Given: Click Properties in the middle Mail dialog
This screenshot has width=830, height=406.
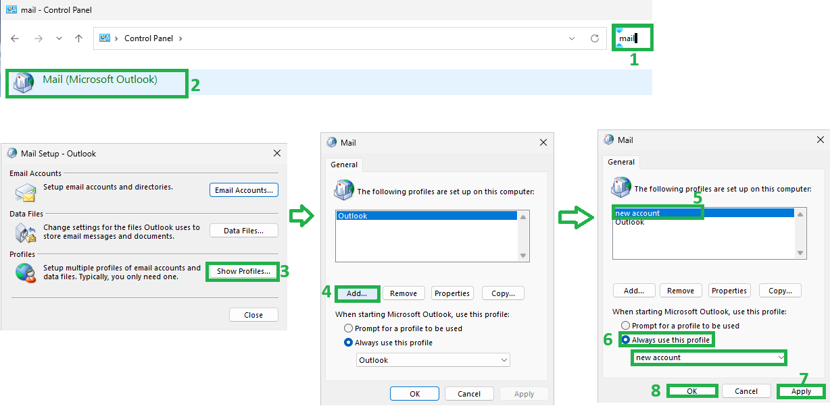Looking at the screenshot, I should (452, 293).
